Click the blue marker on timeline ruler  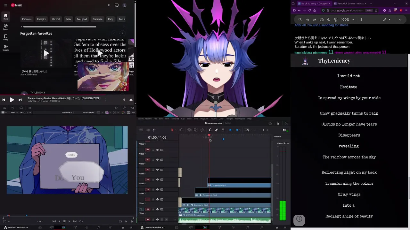223,139
